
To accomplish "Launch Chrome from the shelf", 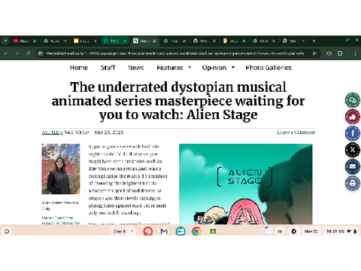I will [196, 231].
